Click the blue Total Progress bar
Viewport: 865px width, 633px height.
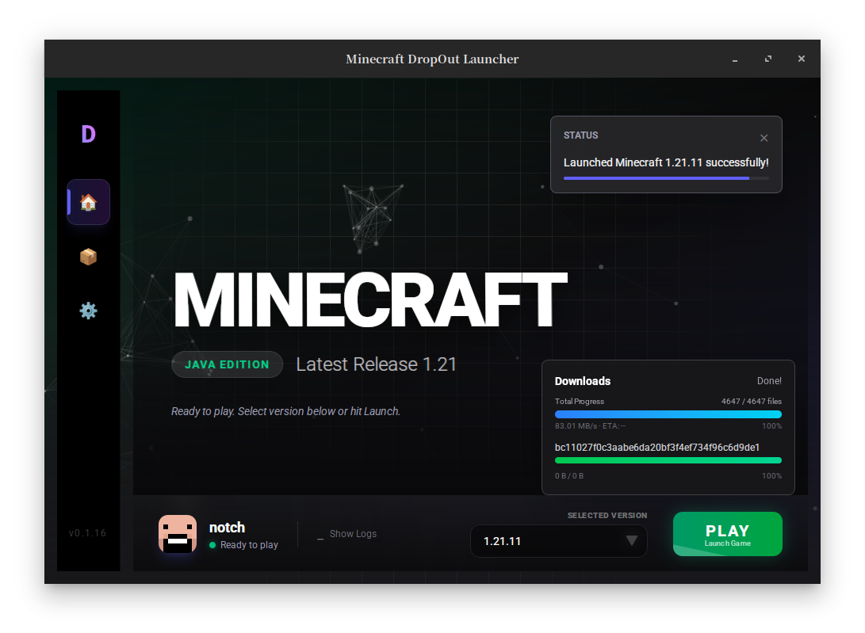click(x=668, y=414)
